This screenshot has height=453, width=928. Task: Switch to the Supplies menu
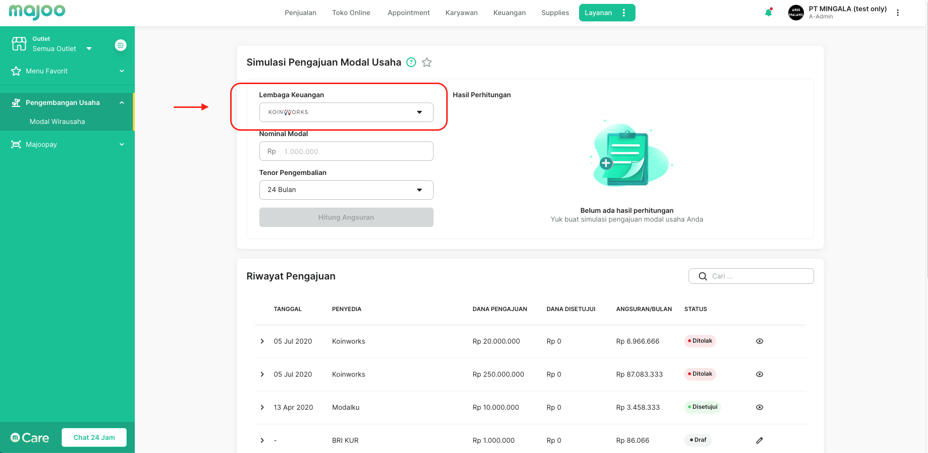coord(555,13)
